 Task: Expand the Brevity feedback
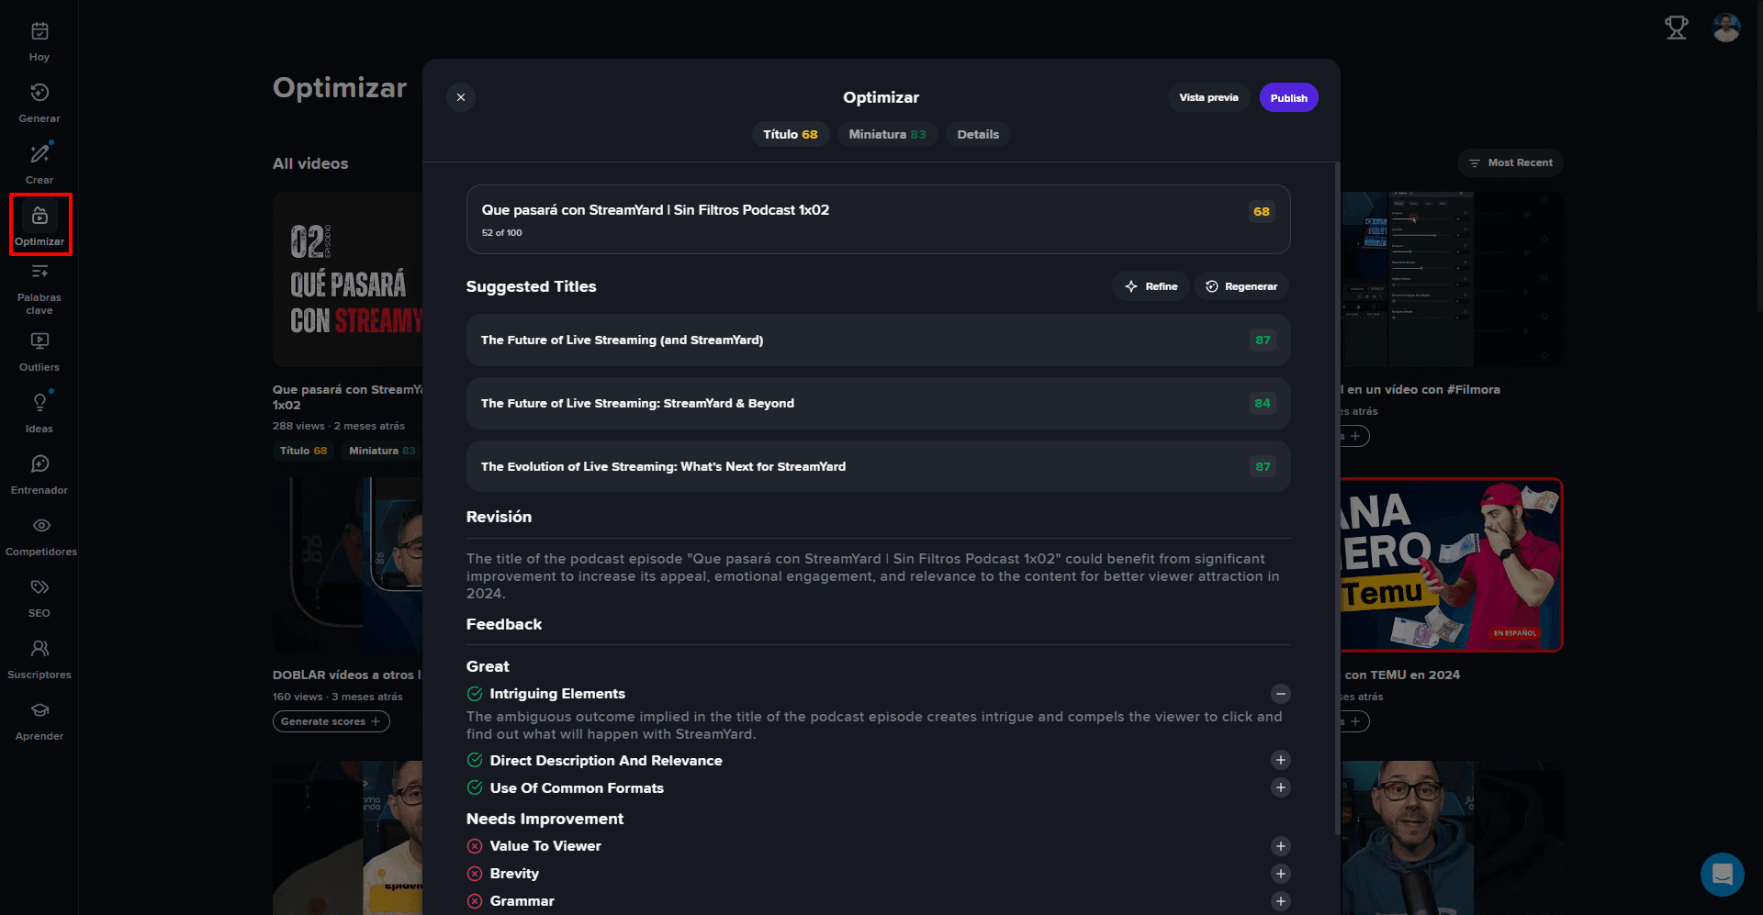click(x=1281, y=874)
